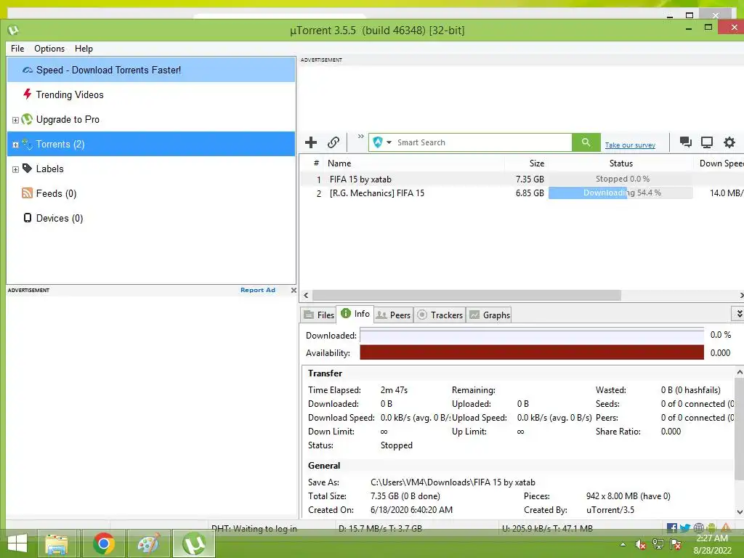
Task: Expand the Upgrade to Pro tree node
Action: (15, 120)
